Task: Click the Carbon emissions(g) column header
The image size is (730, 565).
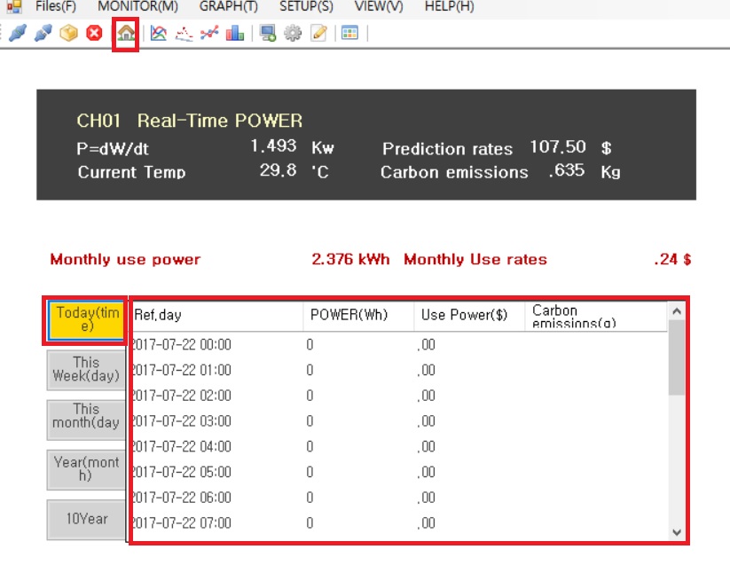Action: tap(596, 316)
